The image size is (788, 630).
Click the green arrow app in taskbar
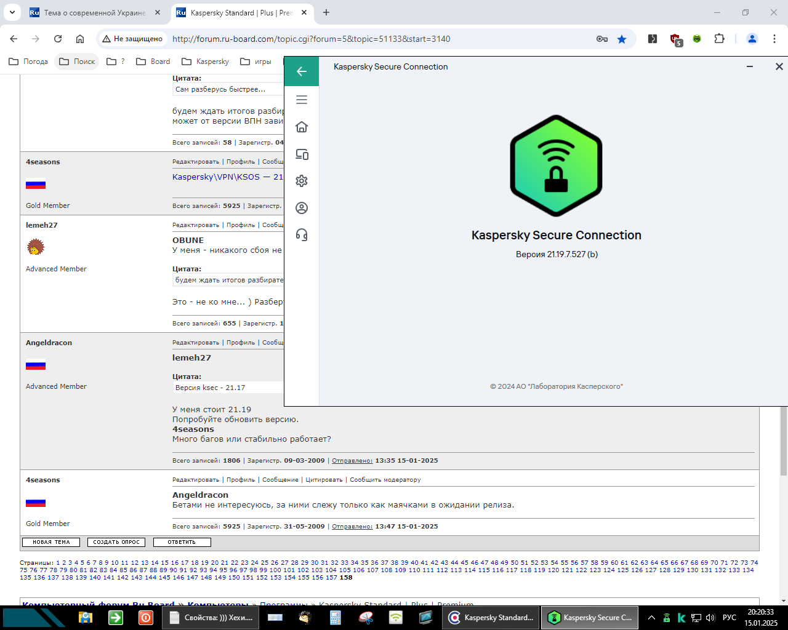point(115,618)
